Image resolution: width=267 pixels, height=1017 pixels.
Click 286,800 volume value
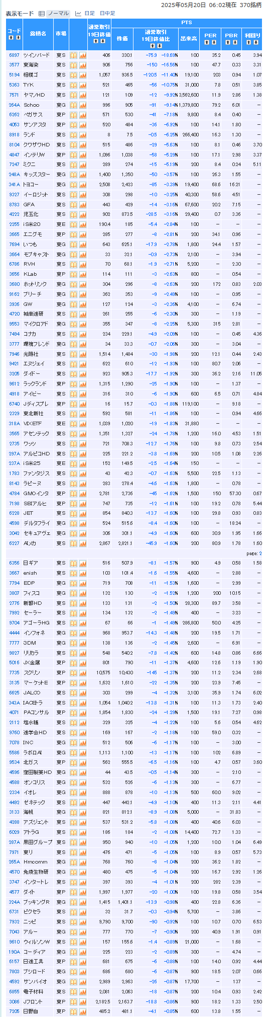point(191,623)
